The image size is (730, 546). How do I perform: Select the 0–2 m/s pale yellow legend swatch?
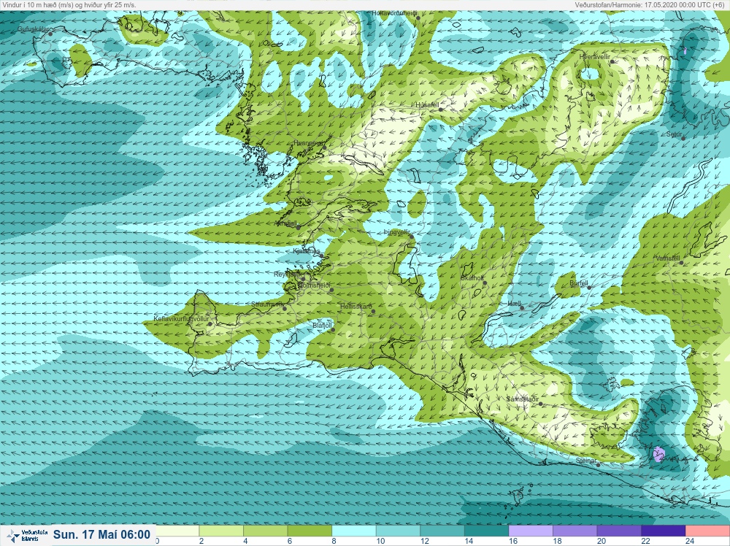point(177,531)
